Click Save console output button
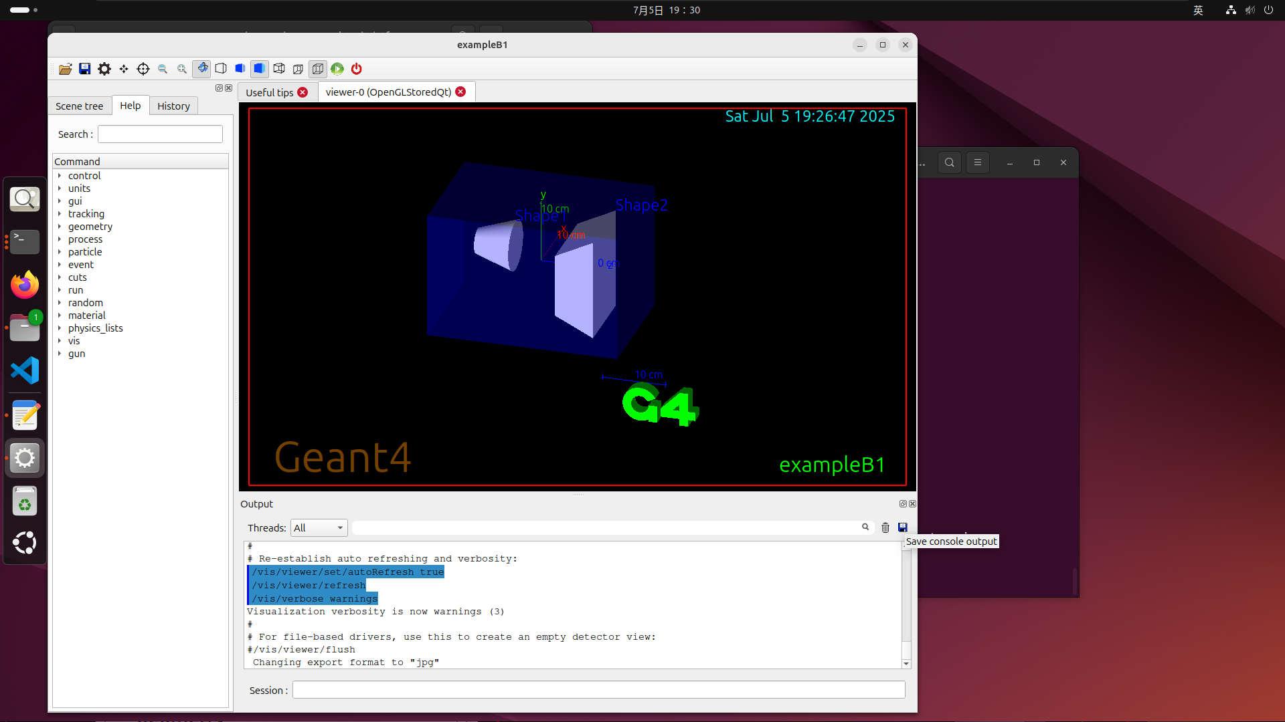This screenshot has height=722, width=1285. tap(902, 527)
